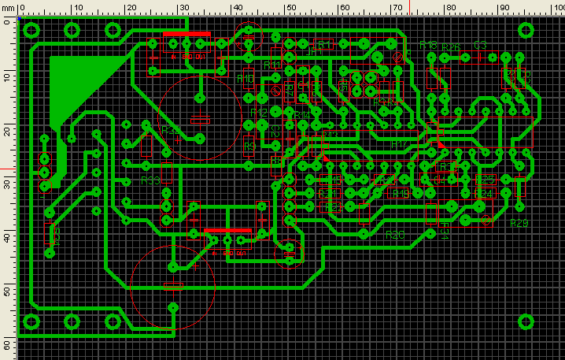
Task: Select the mounting hole at board's bottom-right corner
Action: coord(526,321)
